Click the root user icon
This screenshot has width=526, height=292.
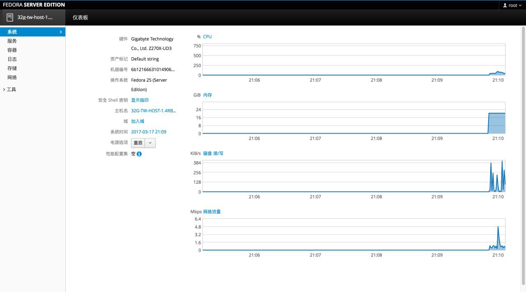tap(505, 5)
